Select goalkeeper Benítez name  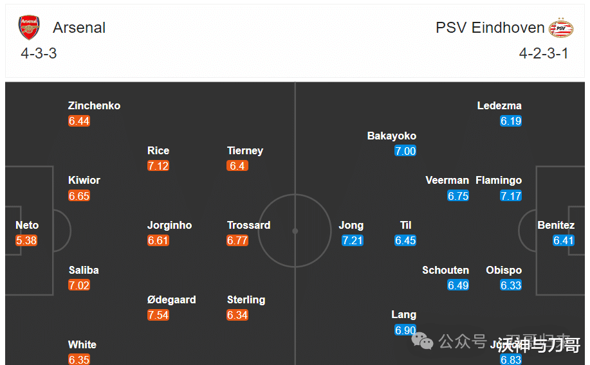tap(556, 225)
